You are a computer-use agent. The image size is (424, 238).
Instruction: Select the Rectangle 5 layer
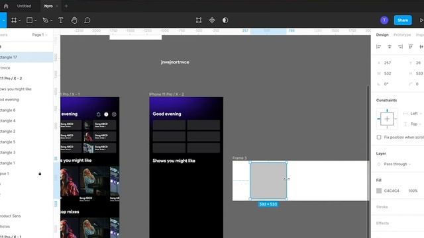(26, 141)
